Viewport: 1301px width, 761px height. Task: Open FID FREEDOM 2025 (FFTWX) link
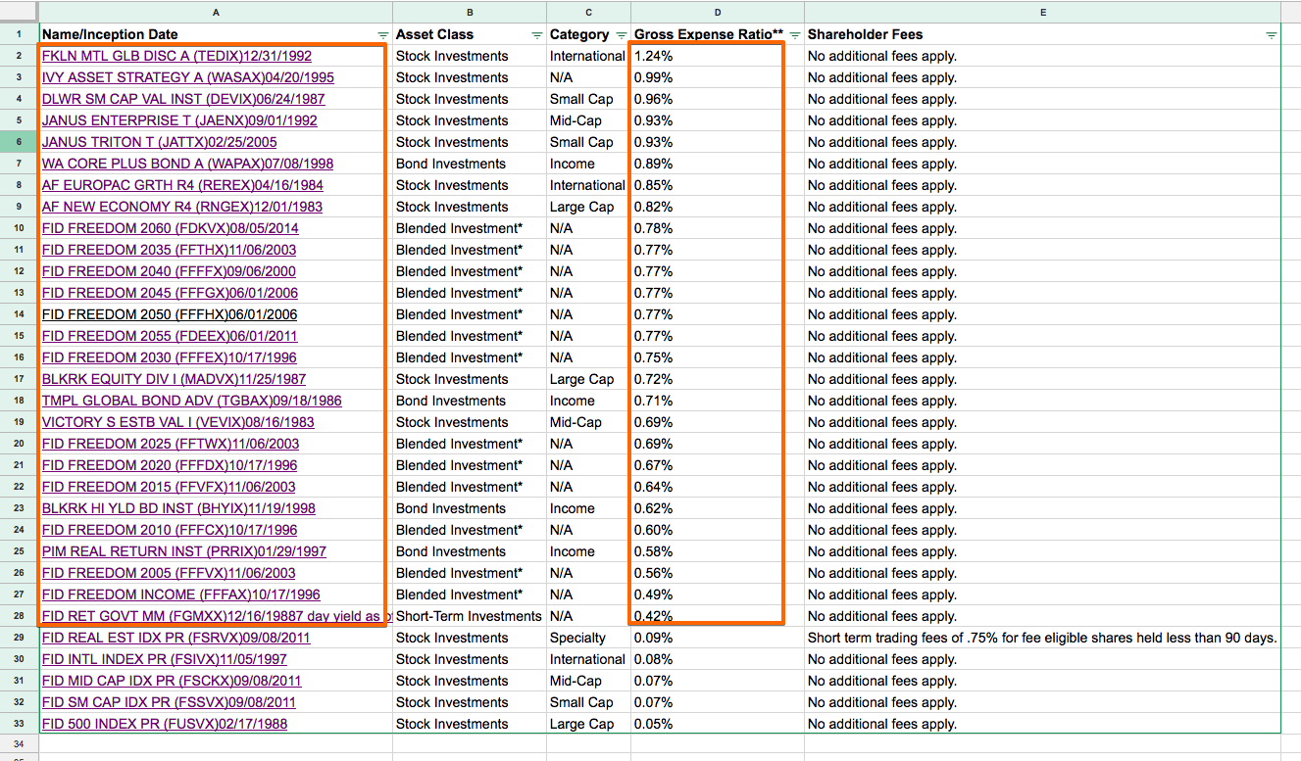(x=171, y=444)
